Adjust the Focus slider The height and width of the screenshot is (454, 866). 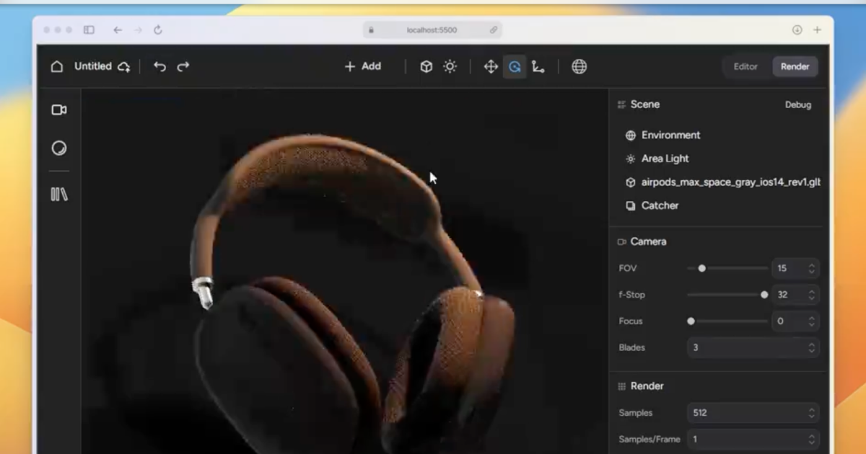[727, 321]
